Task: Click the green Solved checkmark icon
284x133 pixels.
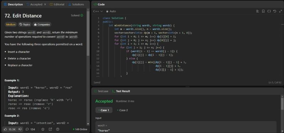Action: point(82,15)
